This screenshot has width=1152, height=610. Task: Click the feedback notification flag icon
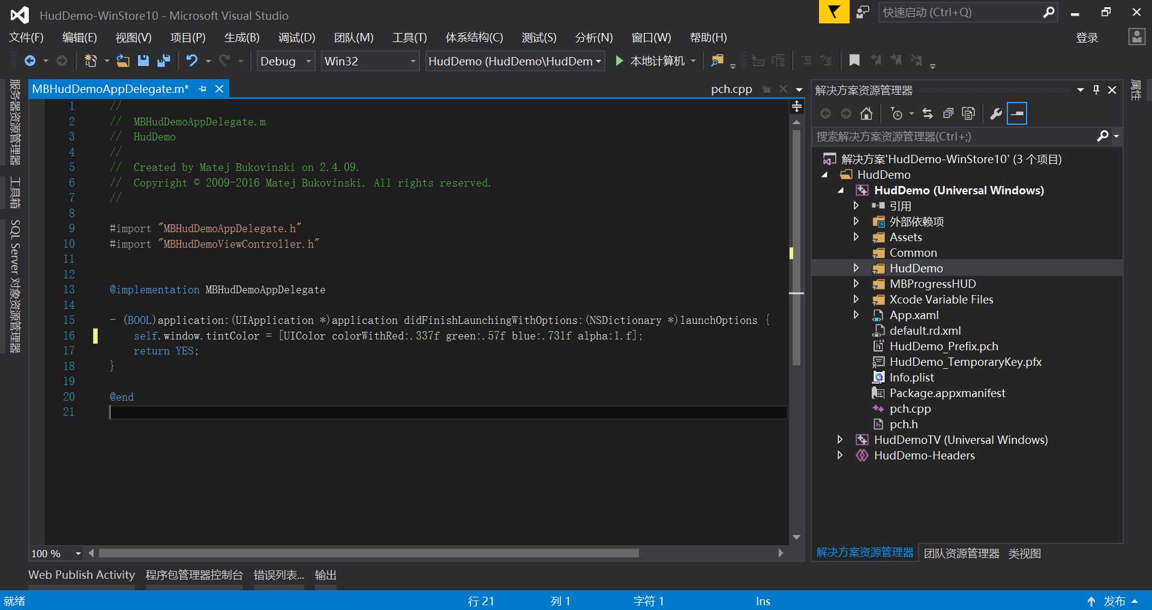(x=834, y=11)
